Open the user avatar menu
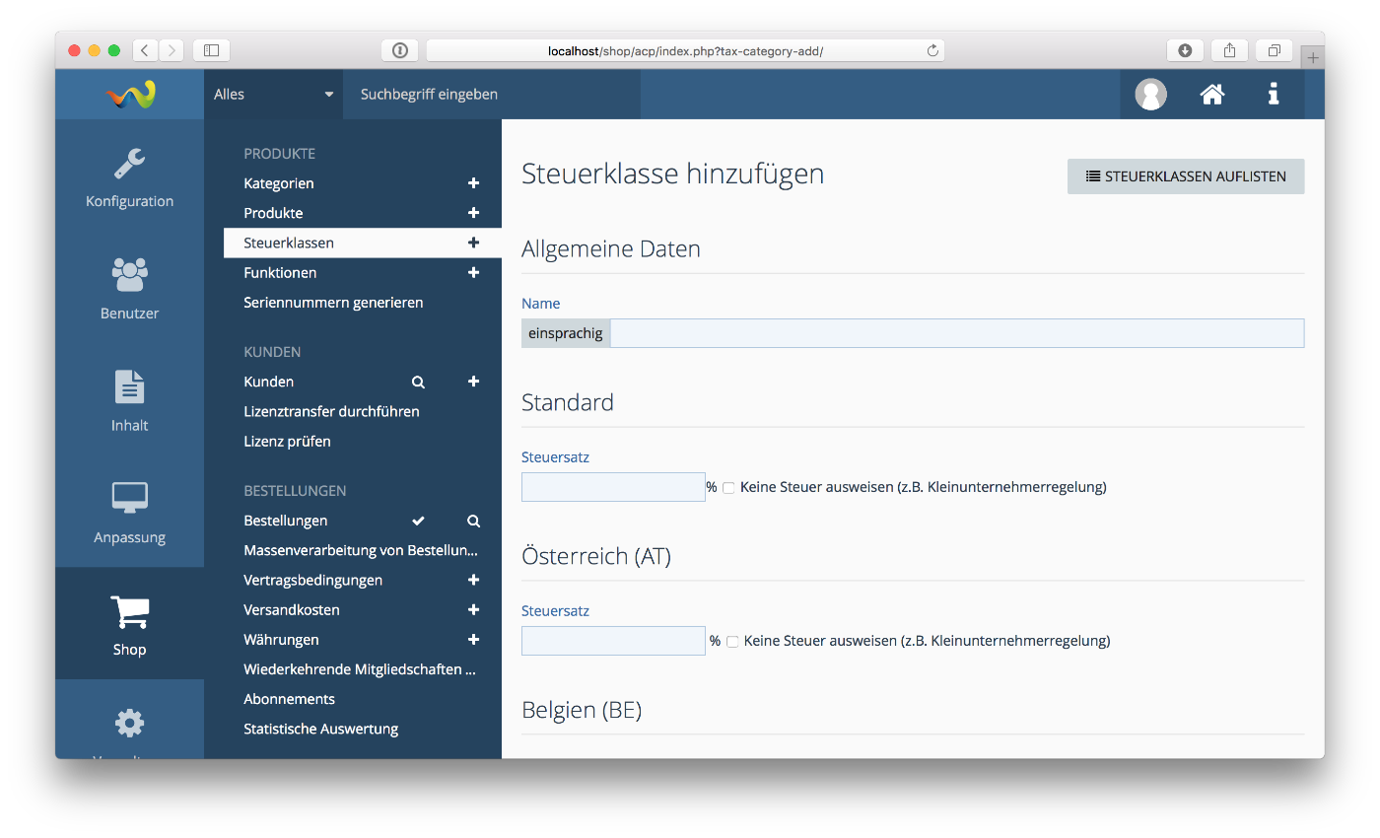 click(1150, 95)
